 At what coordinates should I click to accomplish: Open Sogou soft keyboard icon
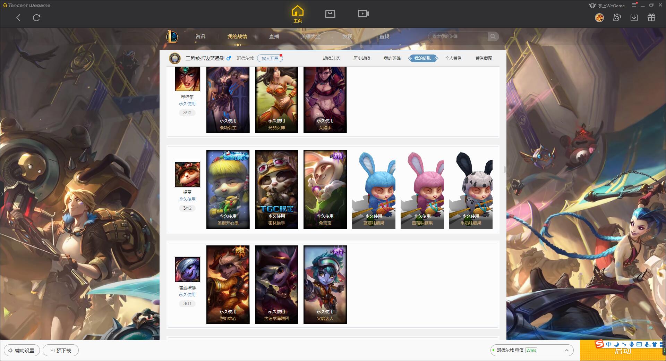tap(639, 344)
